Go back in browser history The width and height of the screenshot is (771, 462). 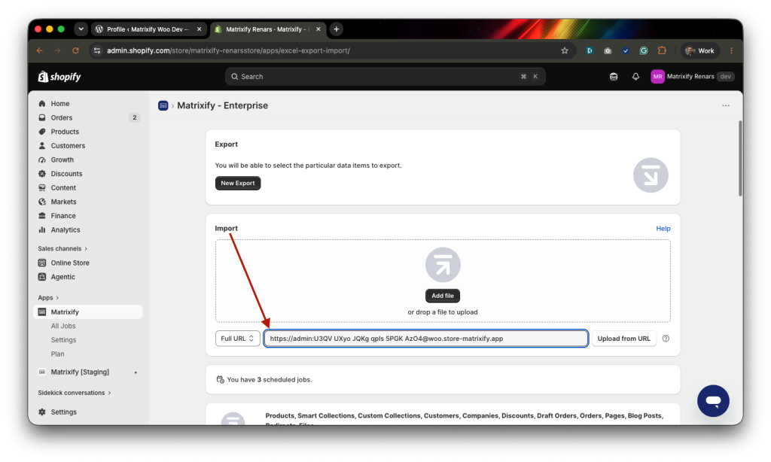tap(40, 50)
